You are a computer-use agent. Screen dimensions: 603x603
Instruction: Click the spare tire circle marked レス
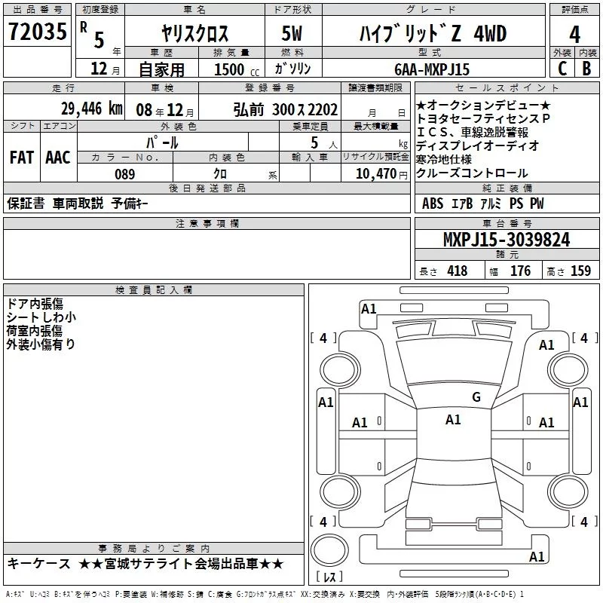click(x=329, y=550)
